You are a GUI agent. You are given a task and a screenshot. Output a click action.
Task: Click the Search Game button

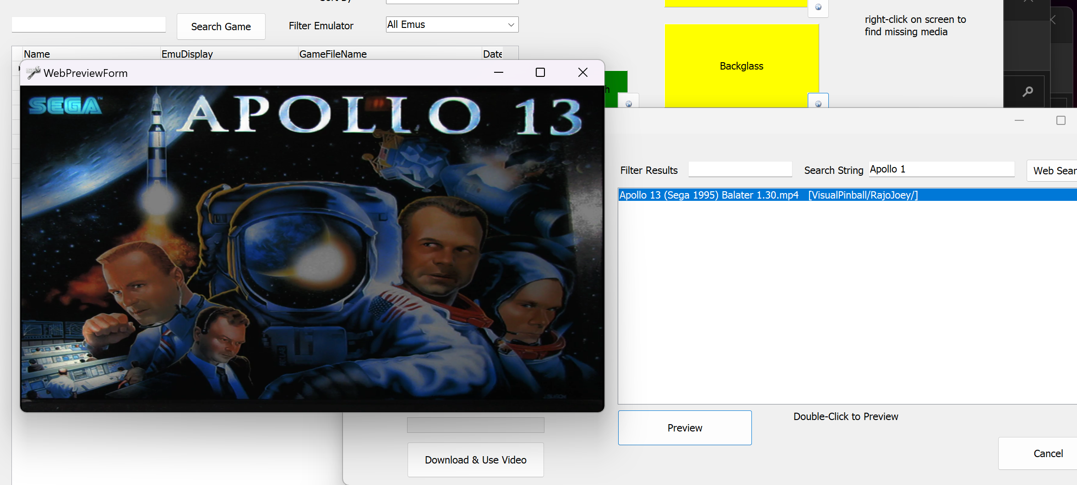tap(221, 27)
